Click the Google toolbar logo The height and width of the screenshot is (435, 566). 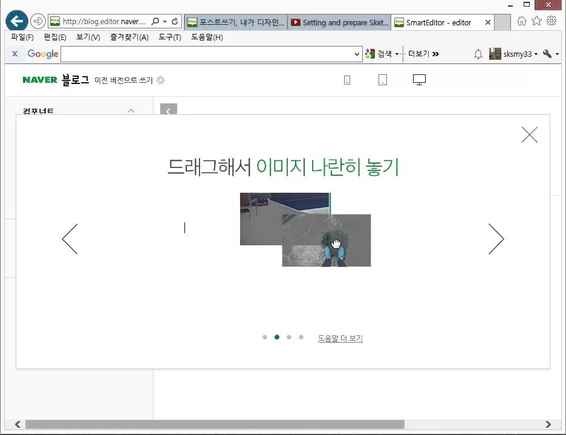tap(43, 54)
